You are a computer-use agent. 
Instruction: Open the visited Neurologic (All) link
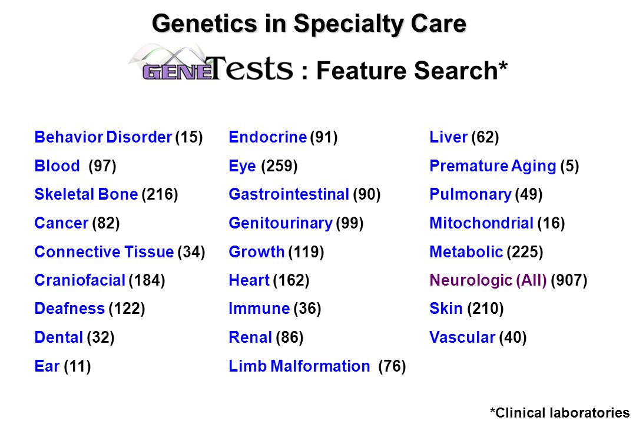(488, 280)
